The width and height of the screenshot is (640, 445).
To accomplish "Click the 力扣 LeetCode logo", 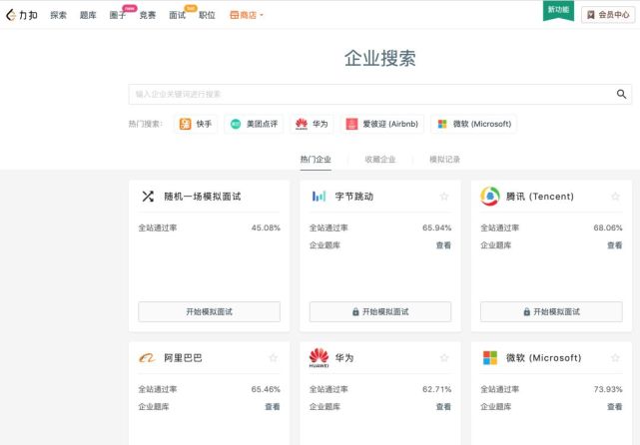I will [x=22, y=15].
